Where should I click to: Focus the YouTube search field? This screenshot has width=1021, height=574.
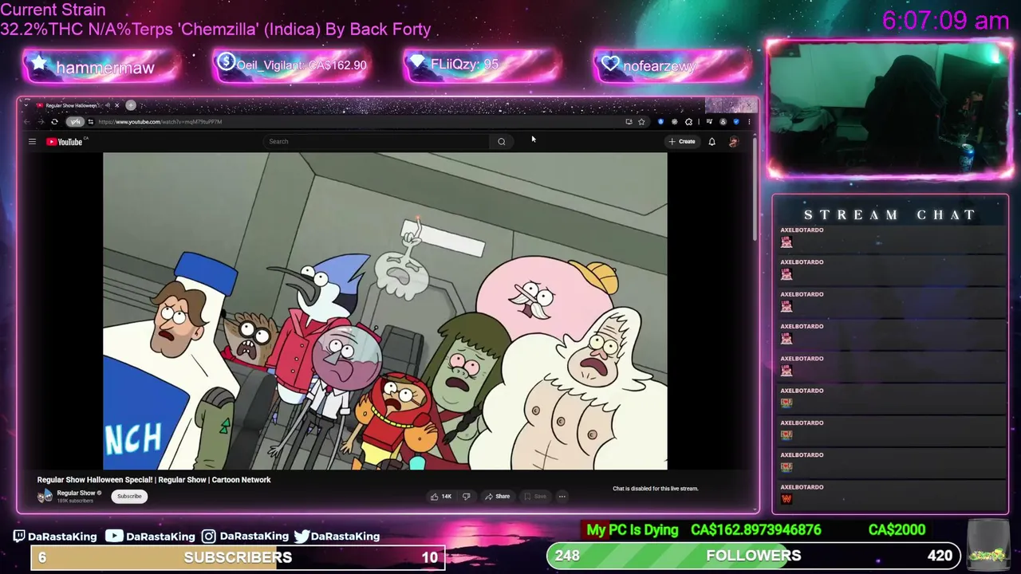(x=376, y=142)
